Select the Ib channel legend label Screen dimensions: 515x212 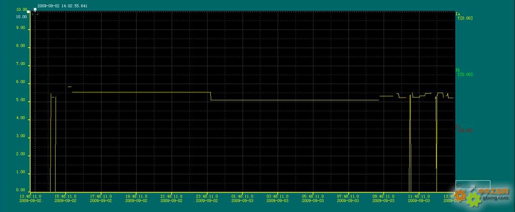458,70
